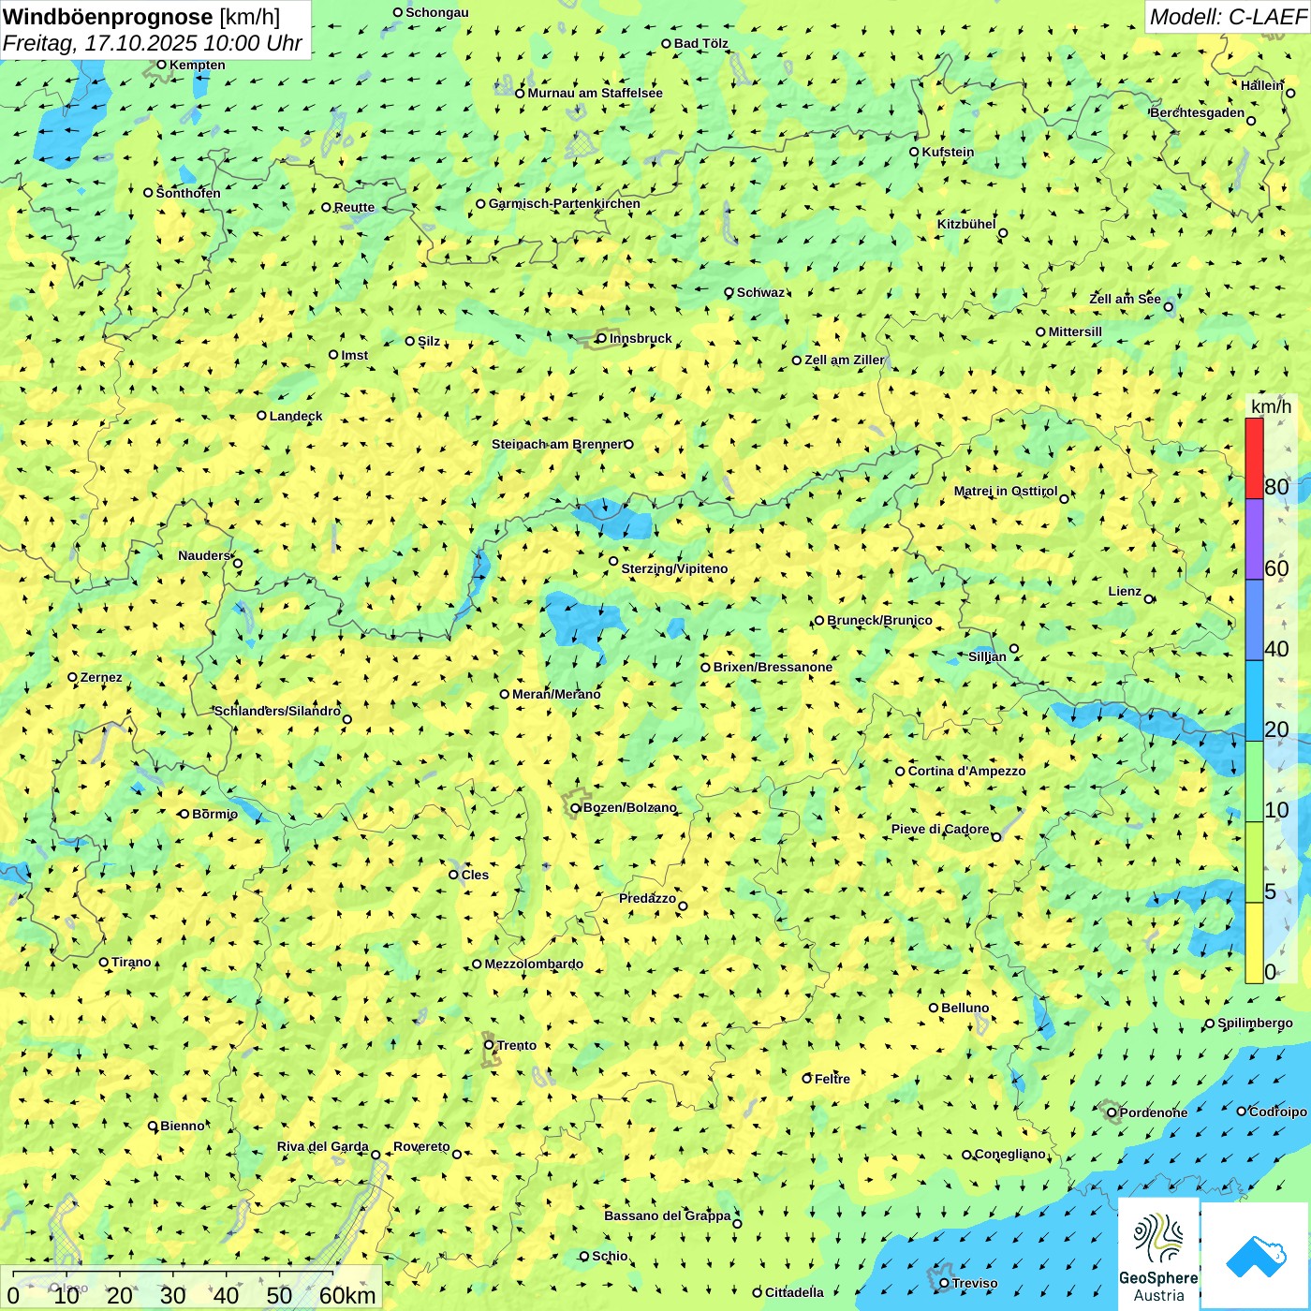Click the GeoSphere Austria logo

click(x=1158, y=1256)
